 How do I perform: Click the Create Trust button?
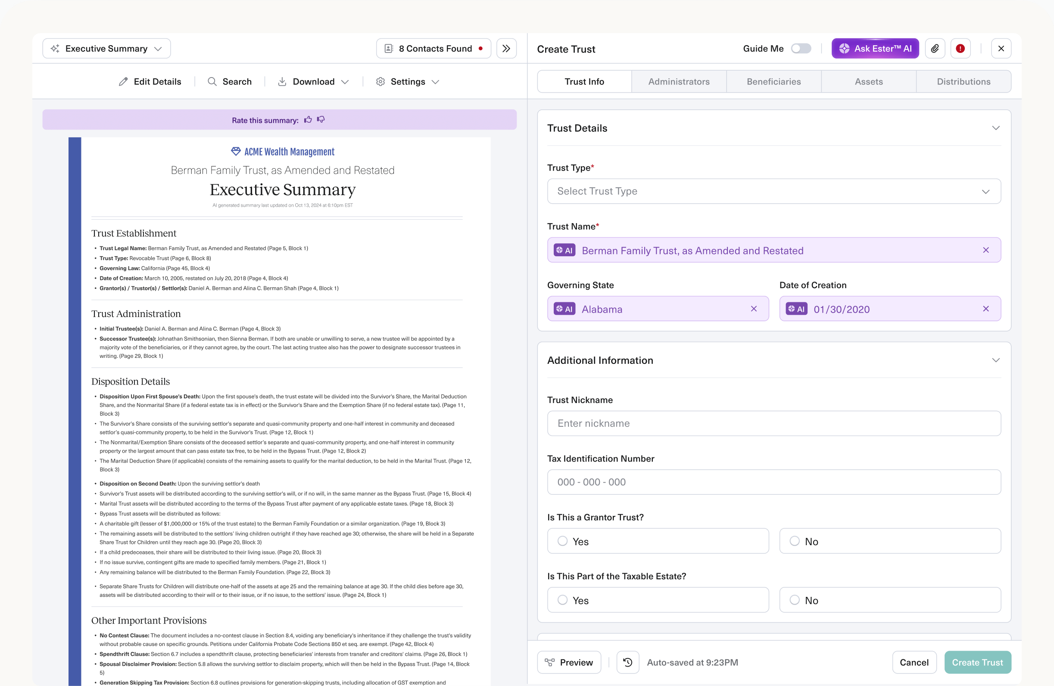977,662
